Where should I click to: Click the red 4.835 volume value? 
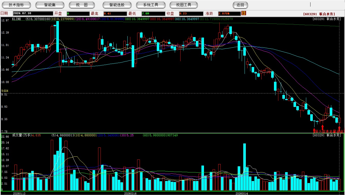click(x=36, y=135)
